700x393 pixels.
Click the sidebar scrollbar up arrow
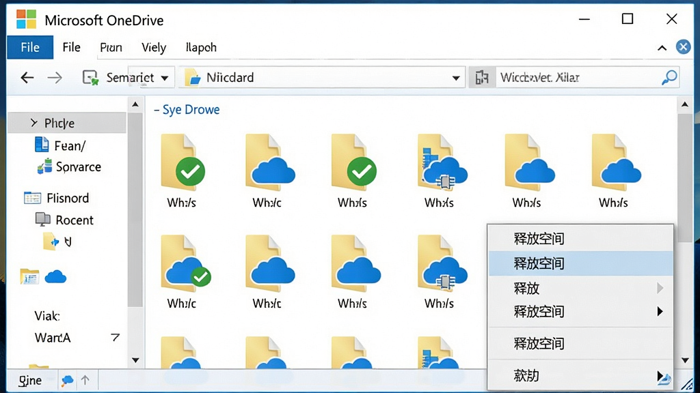[135, 104]
